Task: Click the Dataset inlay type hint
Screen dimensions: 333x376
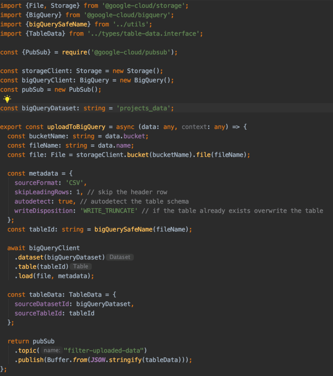Action: point(119,257)
